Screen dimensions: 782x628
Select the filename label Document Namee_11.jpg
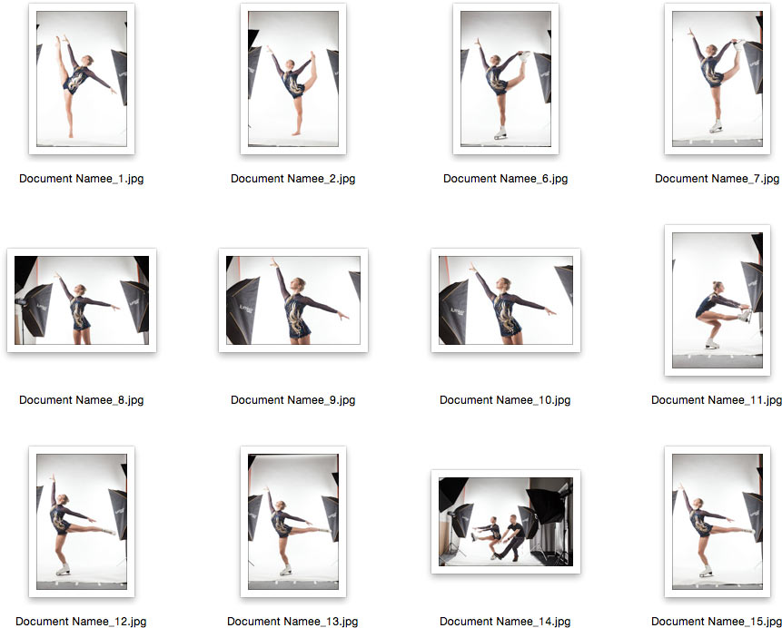pos(716,400)
